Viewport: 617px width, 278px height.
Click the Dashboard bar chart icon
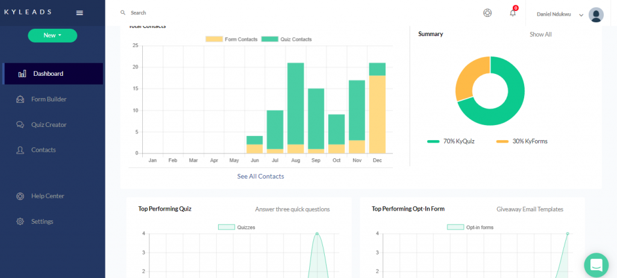click(x=22, y=74)
